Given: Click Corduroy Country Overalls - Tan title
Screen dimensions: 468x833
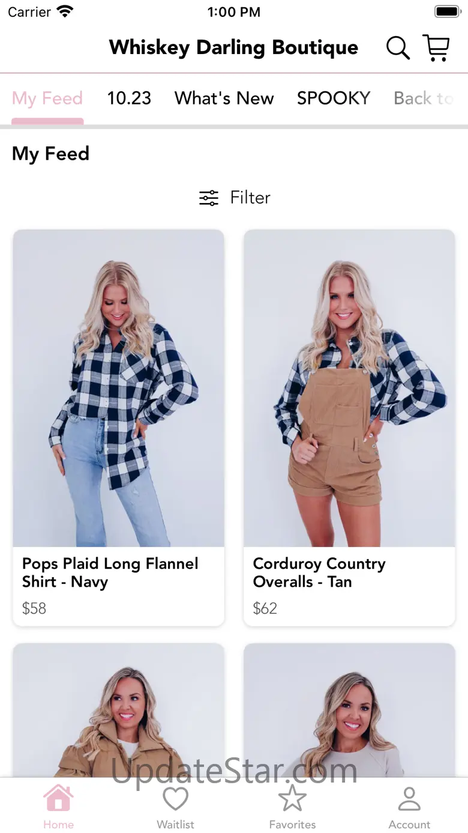Looking at the screenshot, I should point(319,572).
